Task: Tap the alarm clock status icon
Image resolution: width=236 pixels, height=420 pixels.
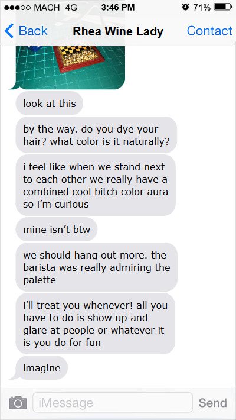Action: tap(185, 7)
